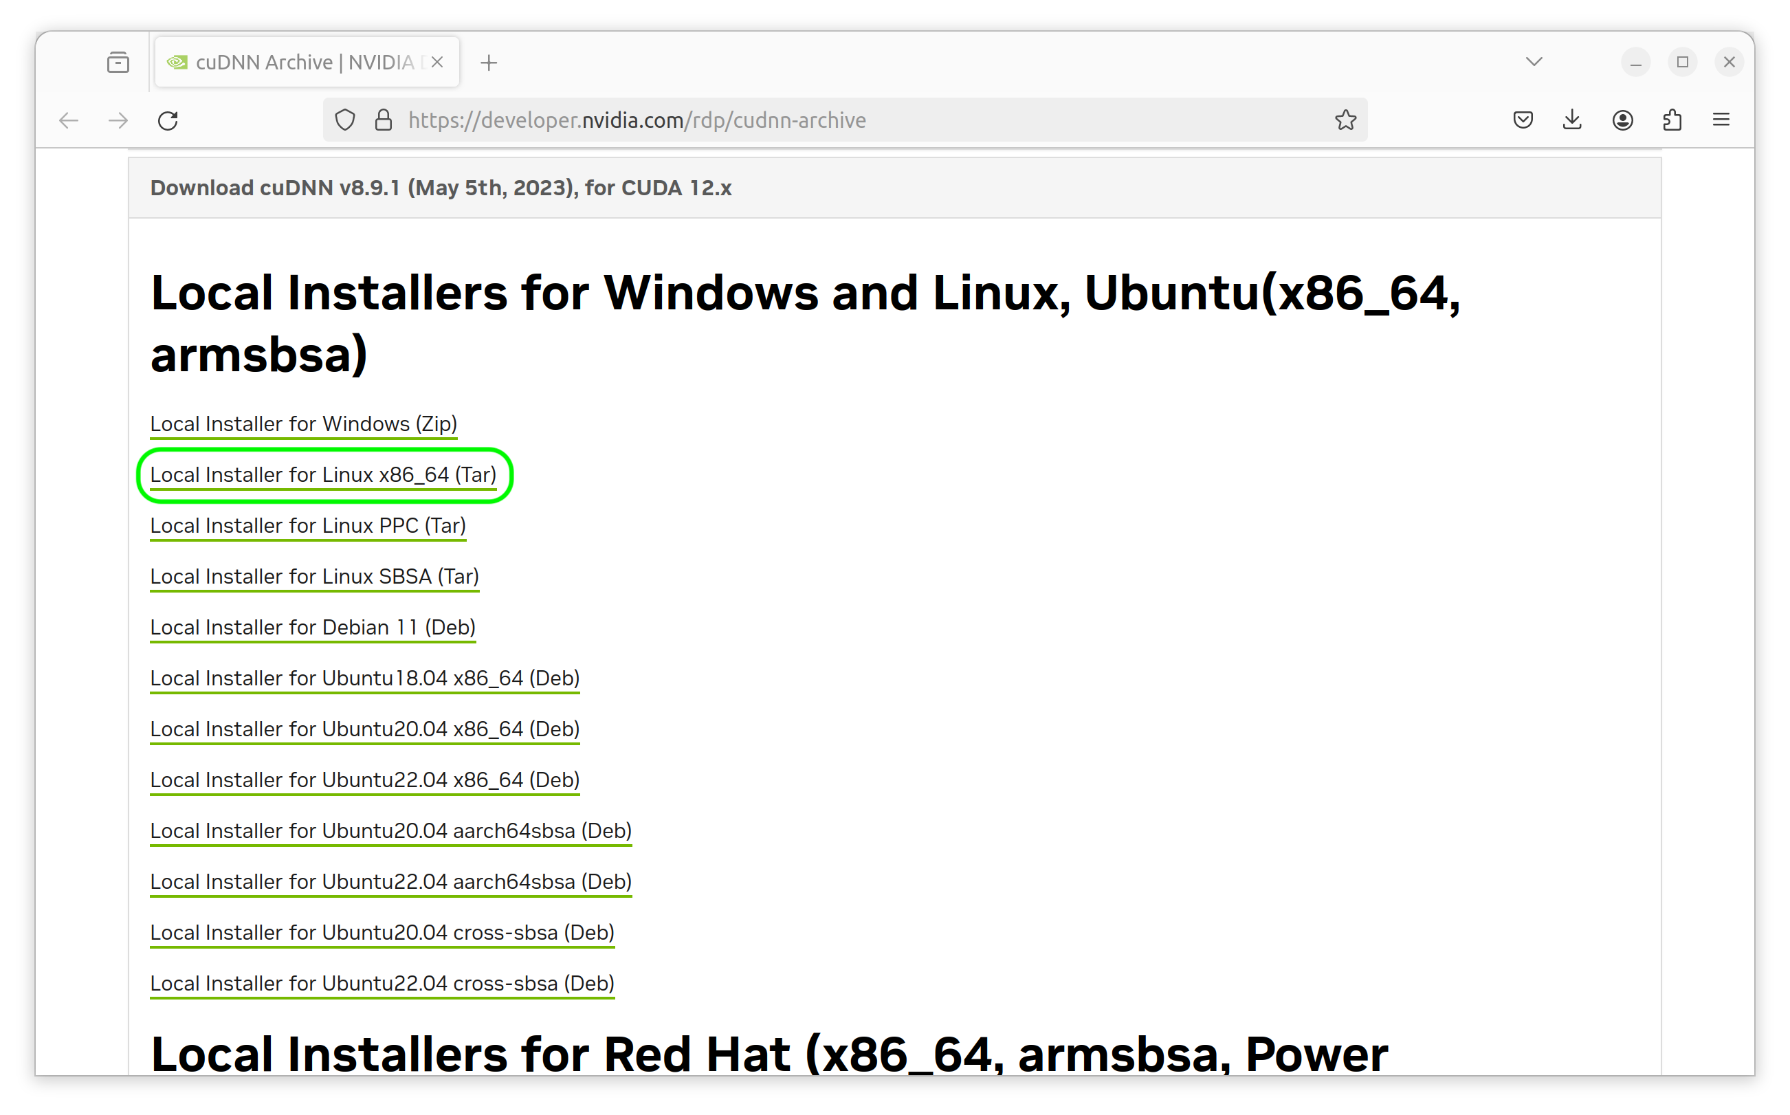Open Local Installer for Debian 11 (Deb)
The width and height of the screenshot is (1790, 1115).
pos(313,628)
